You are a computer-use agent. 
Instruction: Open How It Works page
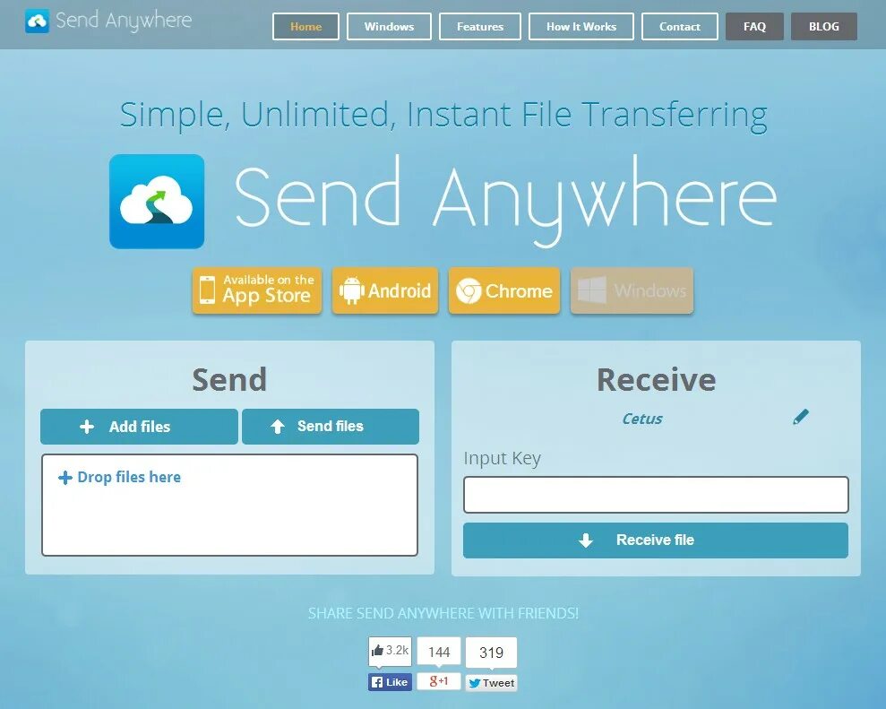(x=581, y=27)
